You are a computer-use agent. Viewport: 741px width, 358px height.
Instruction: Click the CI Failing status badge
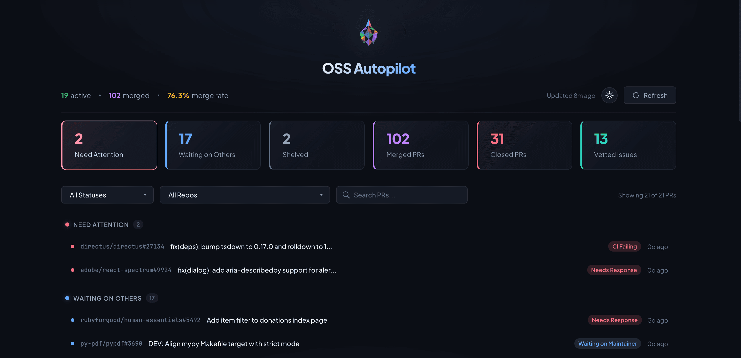pos(624,247)
